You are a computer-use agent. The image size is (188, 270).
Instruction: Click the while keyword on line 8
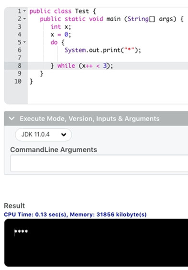(x=66, y=66)
